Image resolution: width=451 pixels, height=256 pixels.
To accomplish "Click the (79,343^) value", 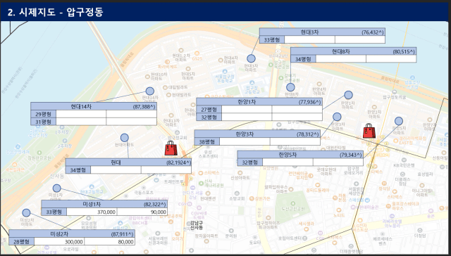I will [351, 155].
